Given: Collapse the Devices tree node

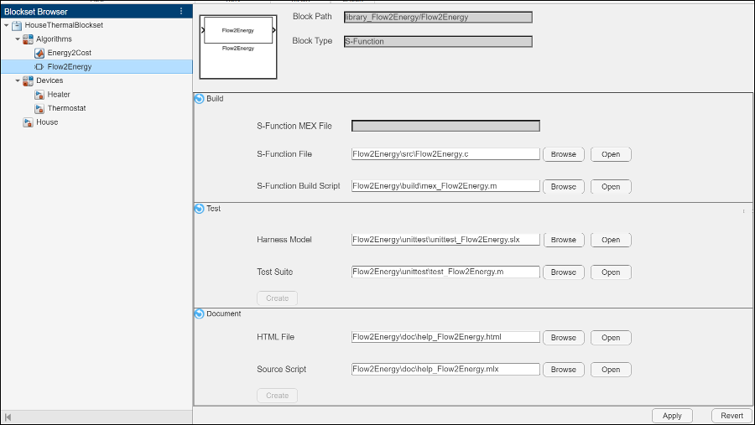Looking at the screenshot, I should [18, 80].
